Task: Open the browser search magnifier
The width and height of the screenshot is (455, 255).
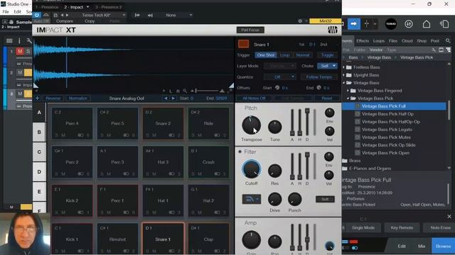Action: (448, 41)
